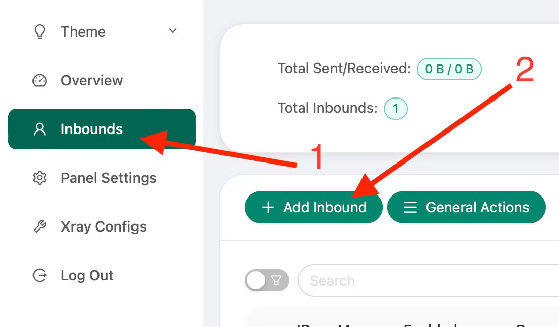Screen dimensions: 559x327
Task: Open Panel Settings text link
Action: click(x=109, y=178)
